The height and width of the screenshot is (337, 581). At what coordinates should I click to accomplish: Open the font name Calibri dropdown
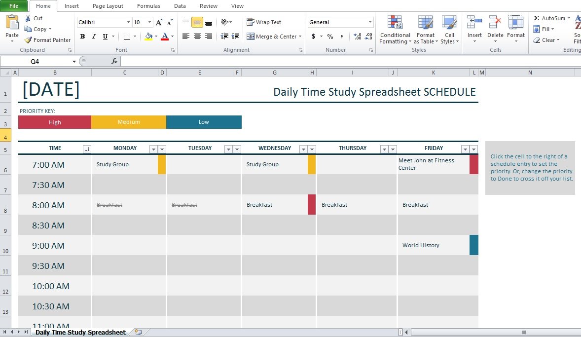point(128,22)
